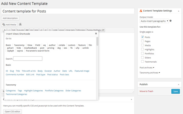This screenshot has height=114, width=183.
Task: Insert the Date shortcode
Action: pos(64,71)
